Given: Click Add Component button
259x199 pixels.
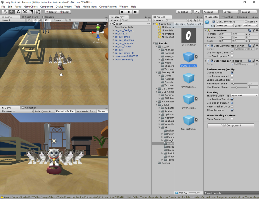Looking at the screenshot, I should 231,125.
